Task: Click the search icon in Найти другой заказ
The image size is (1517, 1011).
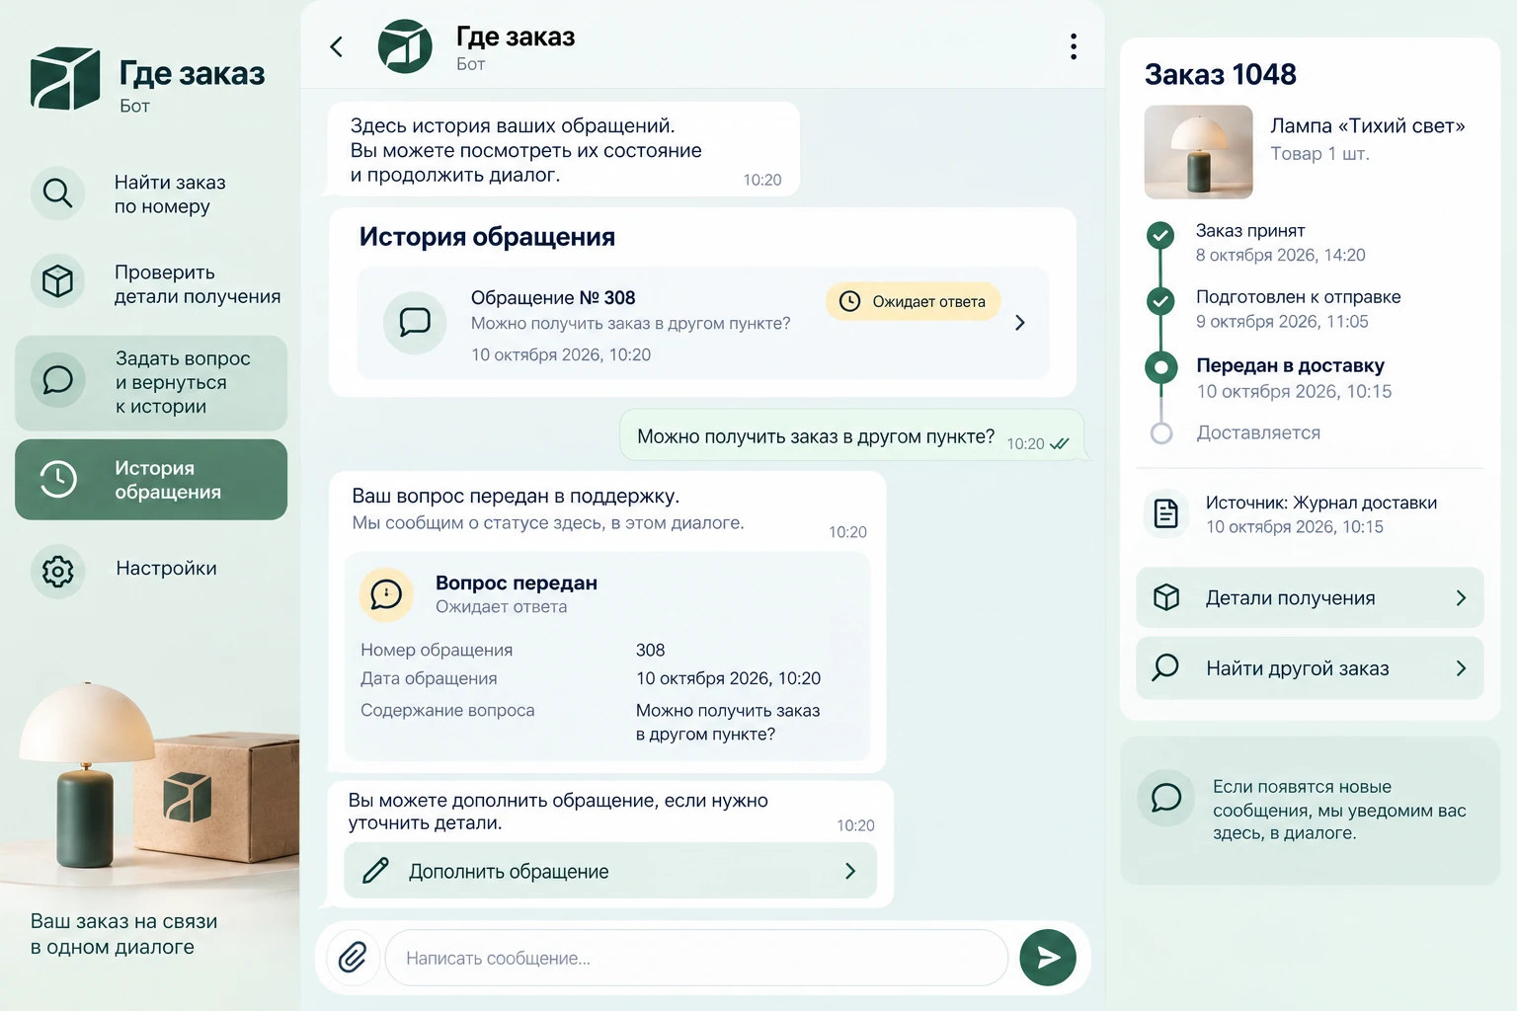Action: coord(1165,668)
